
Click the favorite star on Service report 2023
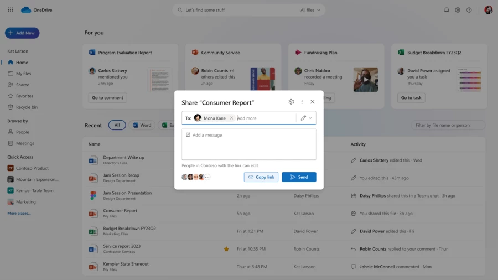[226, 249]
